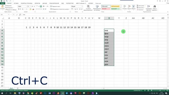Expand the formula bar with the chevron
Image resolution: width=169 pixels, height=95 pixels.
[168, 15]
